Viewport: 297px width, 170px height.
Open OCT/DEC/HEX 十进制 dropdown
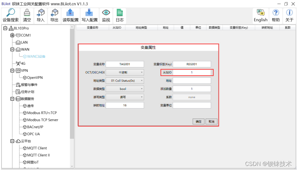click(x=125, y=73)
